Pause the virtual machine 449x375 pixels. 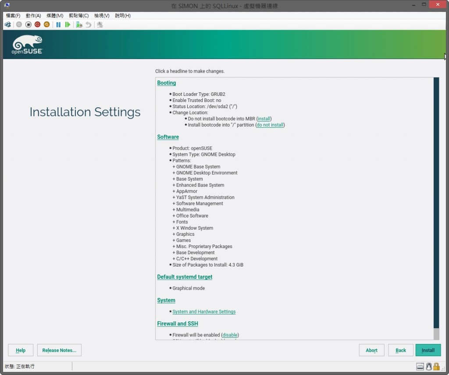pyautogui.click(x=58, y=25)
